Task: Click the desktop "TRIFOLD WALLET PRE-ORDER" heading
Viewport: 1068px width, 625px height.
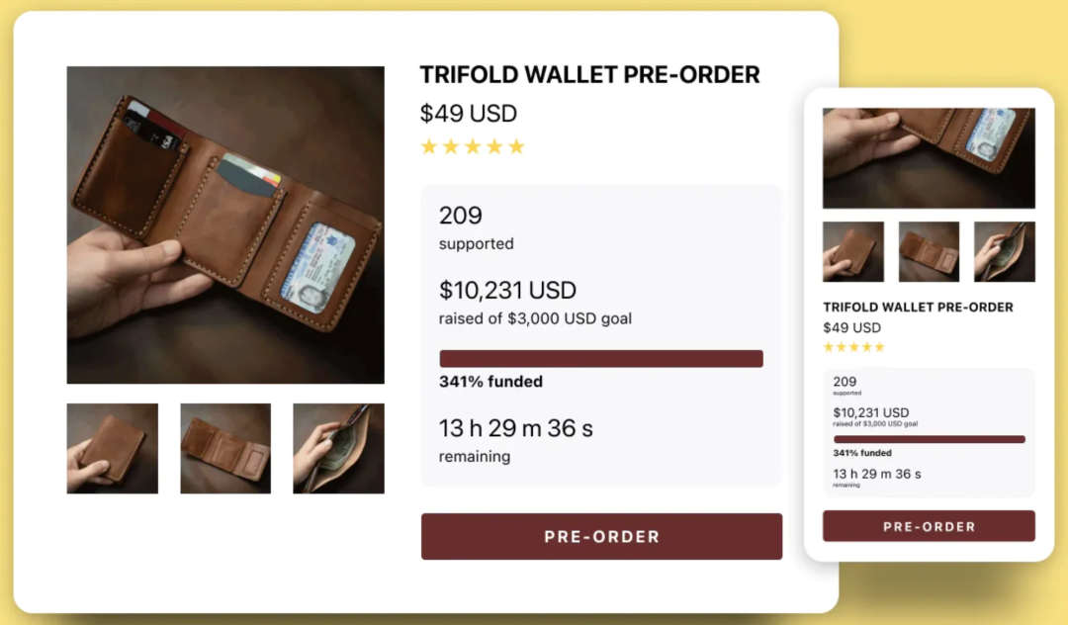Action: [x=589, y=75]
